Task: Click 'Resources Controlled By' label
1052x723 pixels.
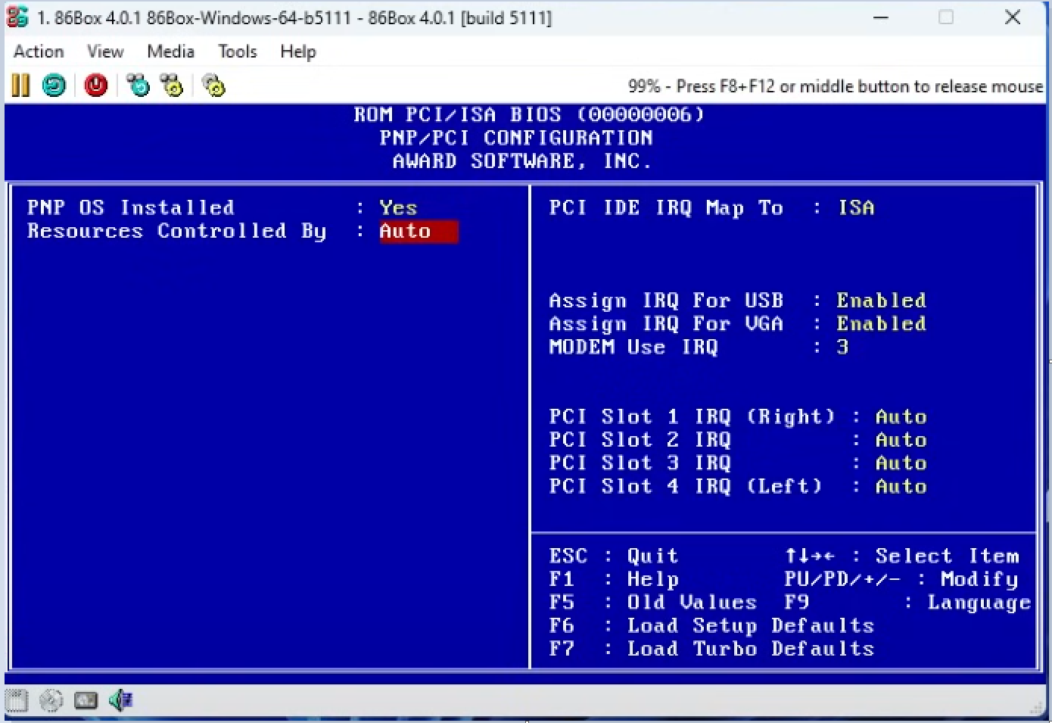Action: 176,231
